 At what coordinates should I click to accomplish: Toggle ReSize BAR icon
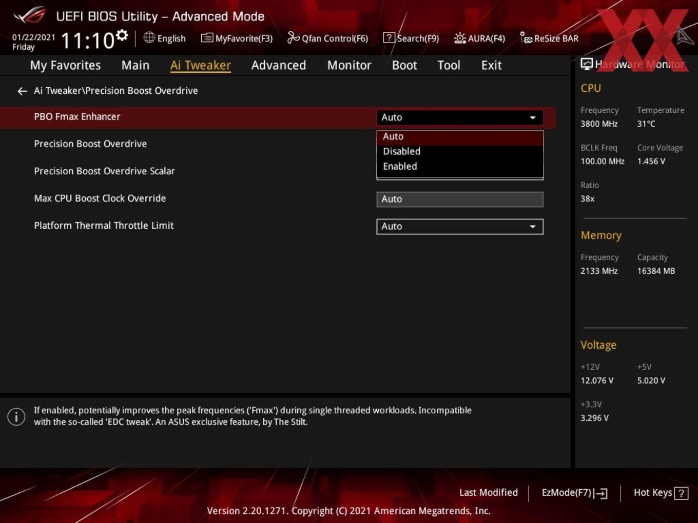point(526,38)
